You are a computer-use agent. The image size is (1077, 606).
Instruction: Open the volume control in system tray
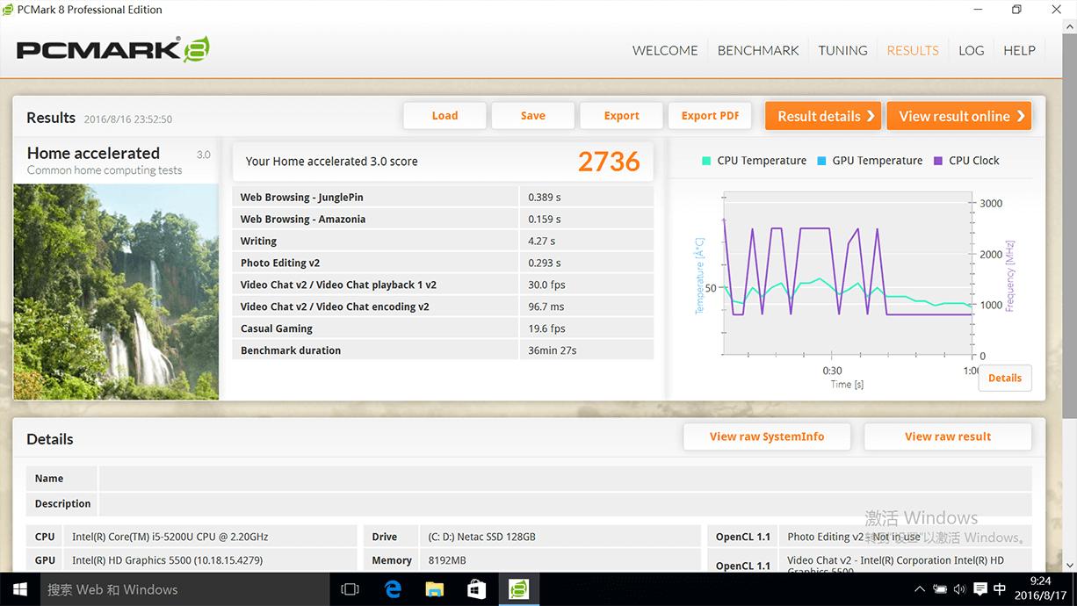tap(959, 589)
